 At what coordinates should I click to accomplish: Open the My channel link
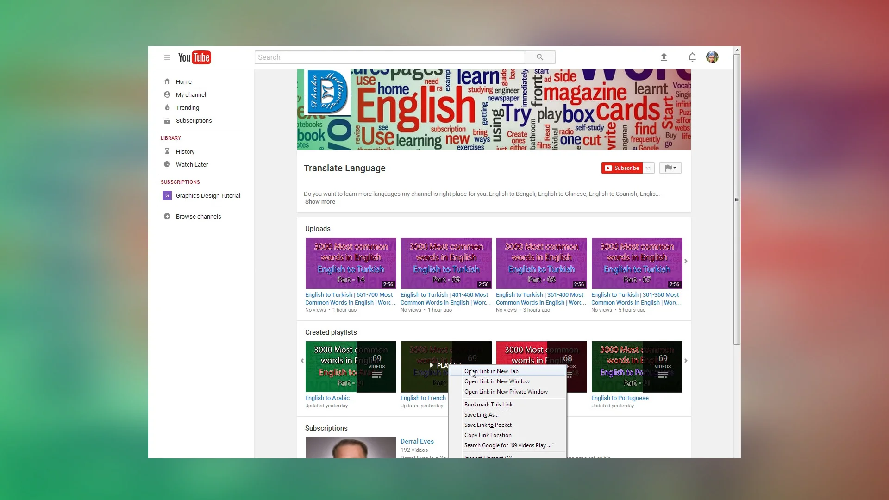click(x=191, y=94)
